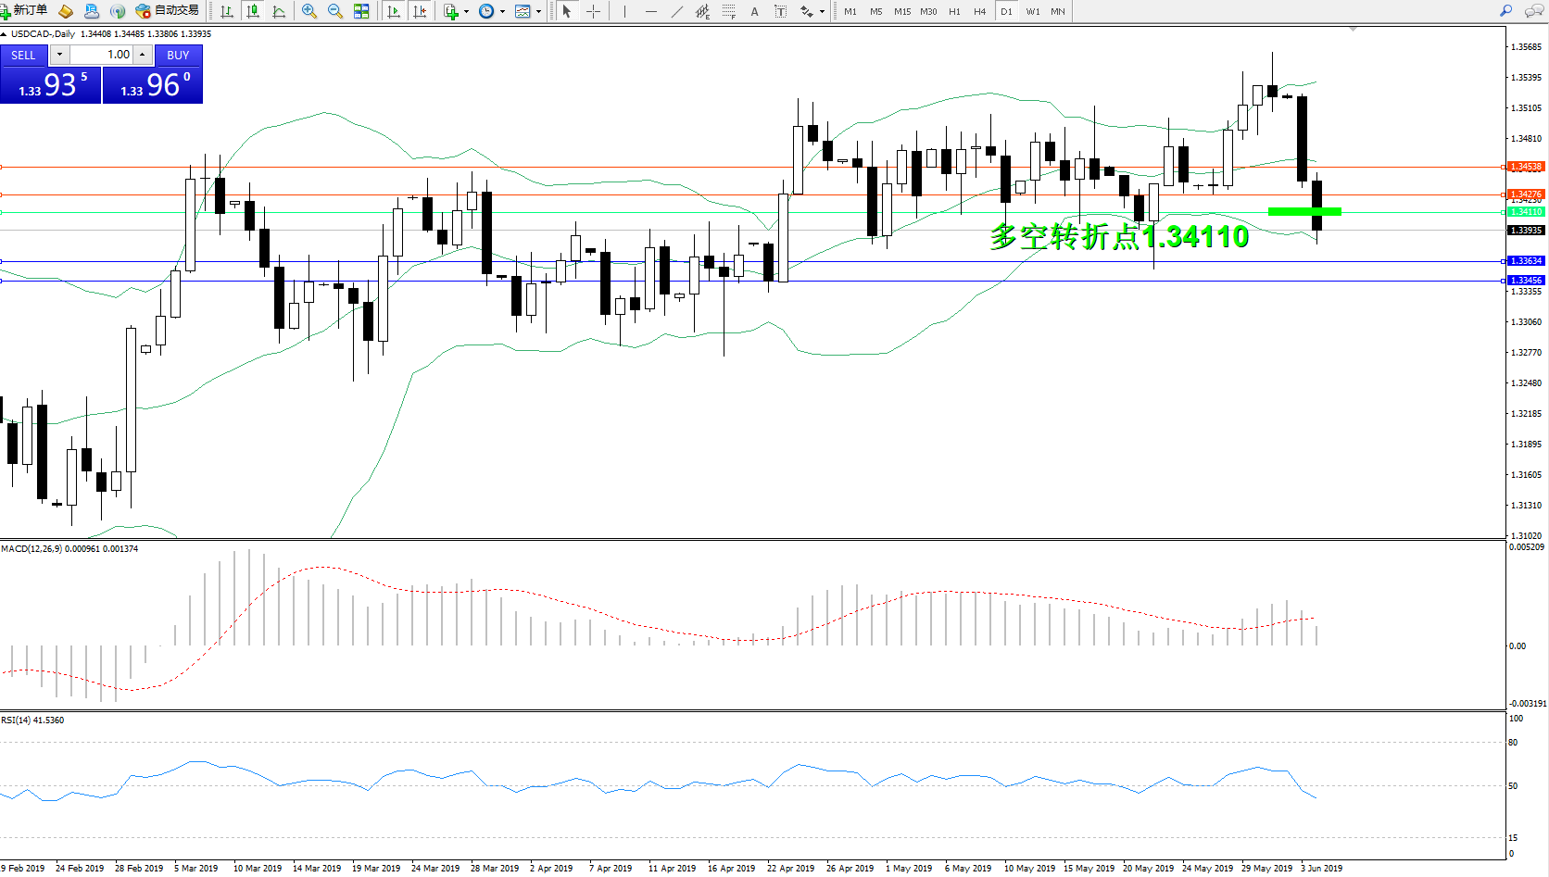The height and width of the screenshot is (877, 1549).
Task: Switch to the line chart icon
Action: (x=279, y=11)
